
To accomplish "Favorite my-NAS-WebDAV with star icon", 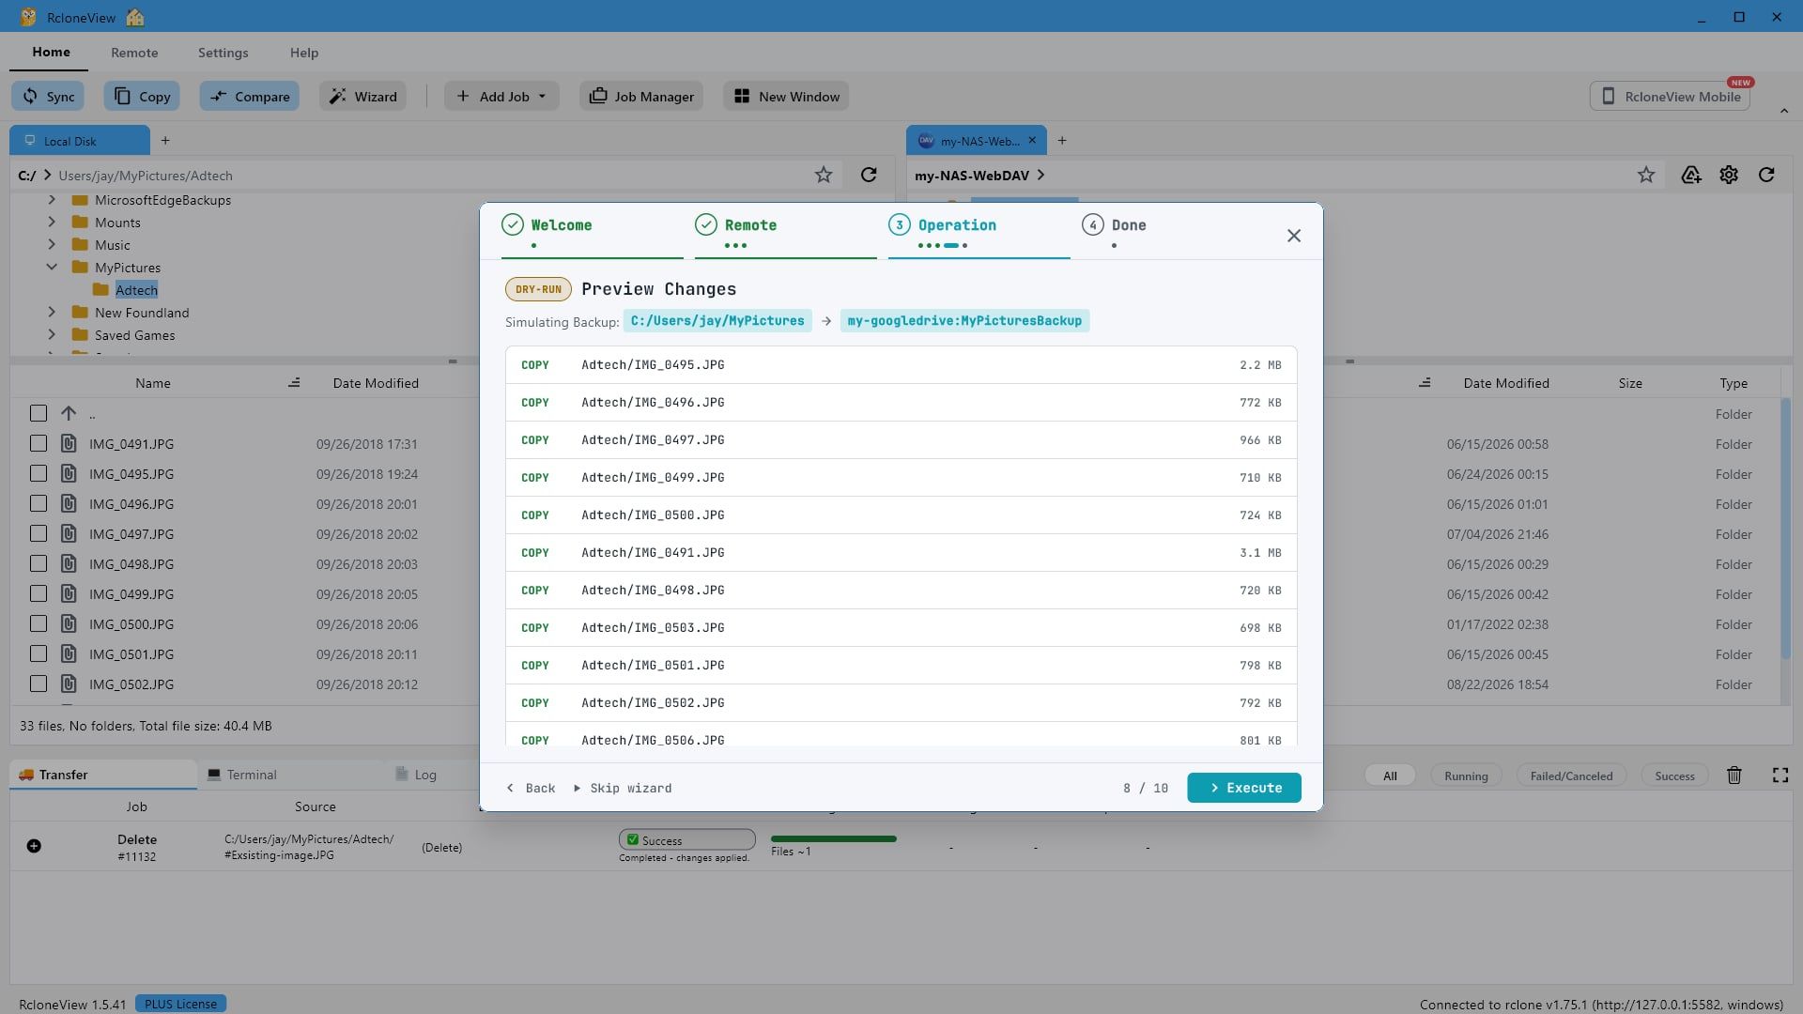I will 1646,175.
